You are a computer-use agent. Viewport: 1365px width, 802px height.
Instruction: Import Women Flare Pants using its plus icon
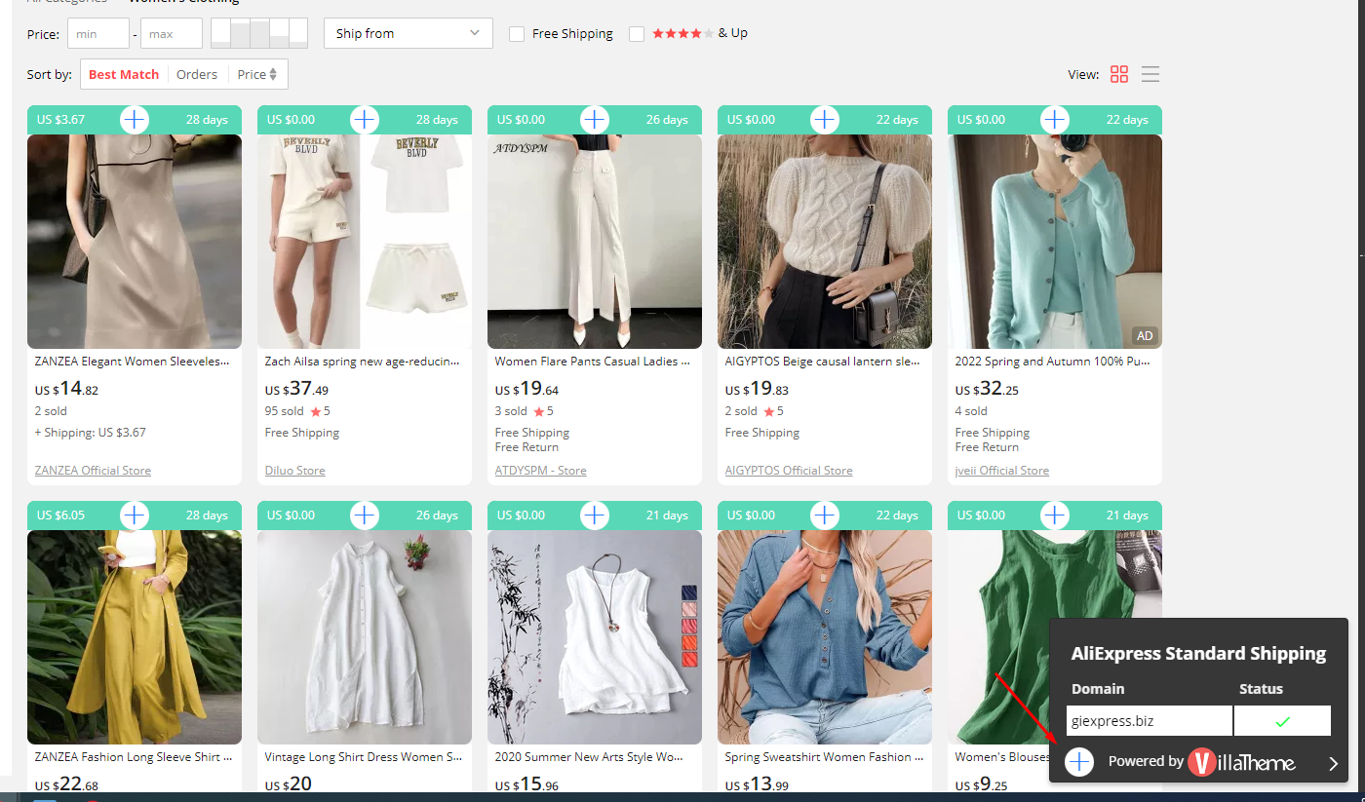(x=595, y=120)
